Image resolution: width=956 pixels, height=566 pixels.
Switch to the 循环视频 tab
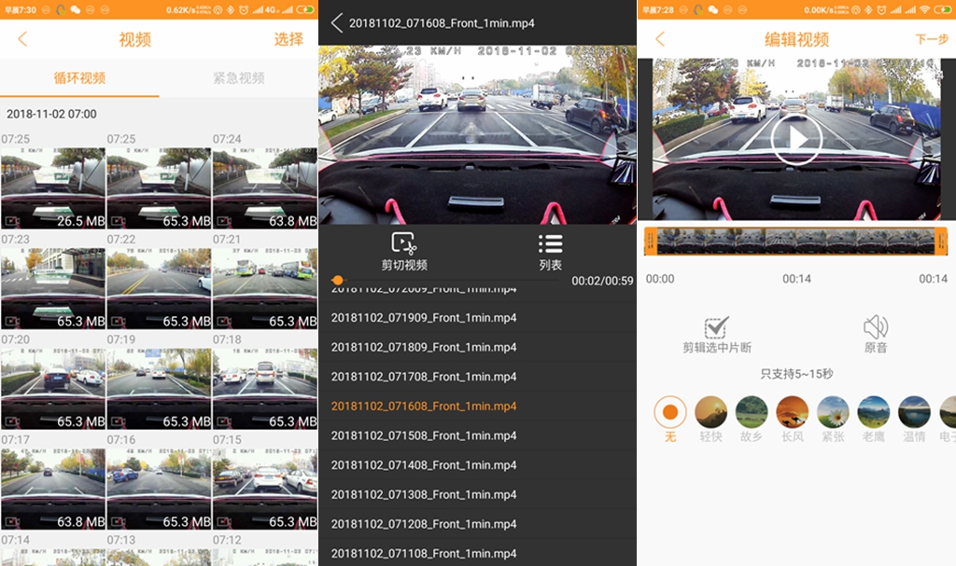pos(79,78)
